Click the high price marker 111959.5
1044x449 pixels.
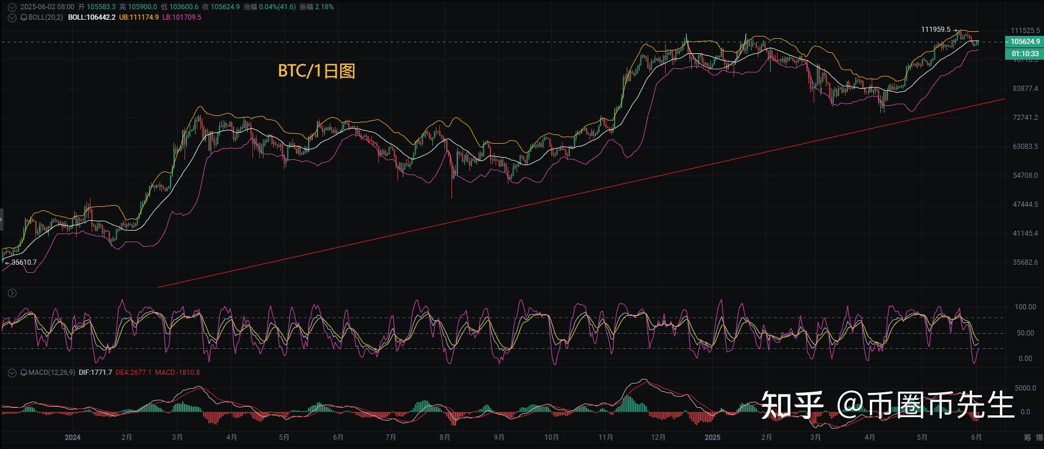935,30
